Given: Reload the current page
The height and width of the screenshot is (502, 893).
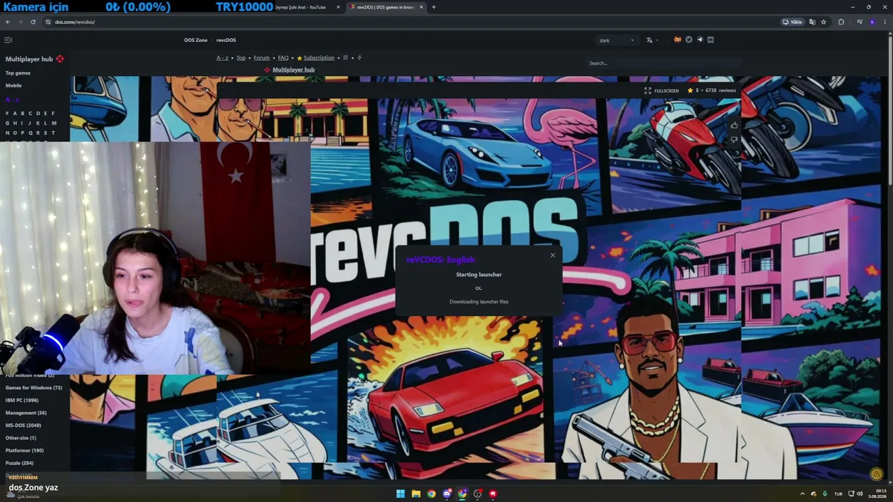Looking at the screenshot, I should point(33,22).
